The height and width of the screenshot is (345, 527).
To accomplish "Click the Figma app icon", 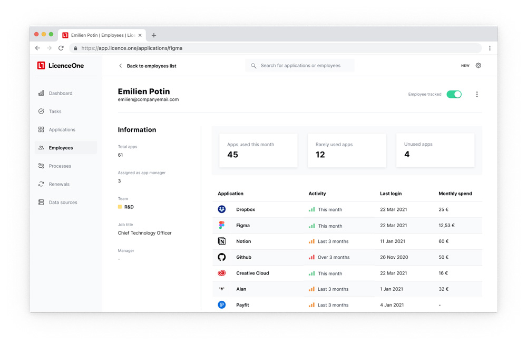I will pyautogui.click(x=221, y=225).
